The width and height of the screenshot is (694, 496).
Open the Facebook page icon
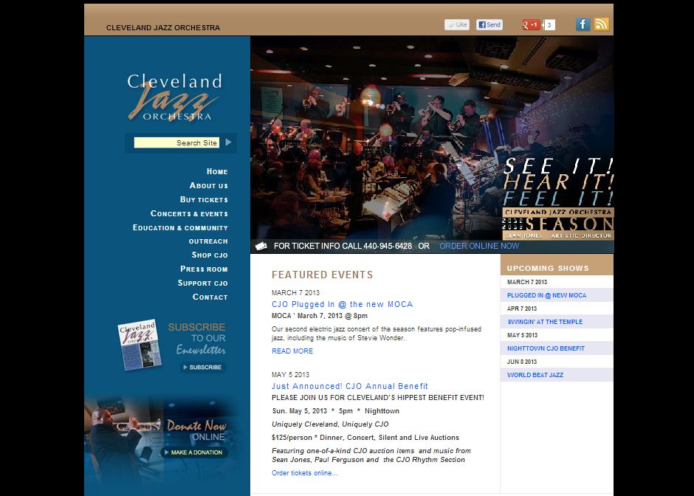tap(583, 24)
